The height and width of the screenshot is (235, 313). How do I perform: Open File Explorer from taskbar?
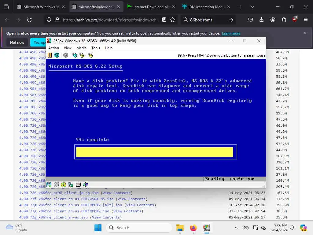180,228
